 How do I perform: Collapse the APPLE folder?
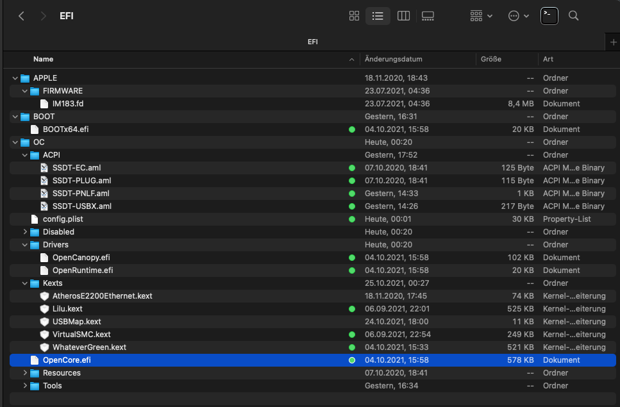coord(15,78)
